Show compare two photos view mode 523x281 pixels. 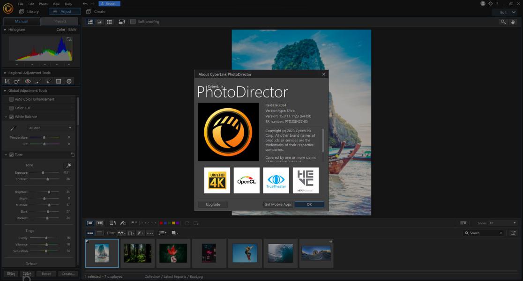[99, 223]
